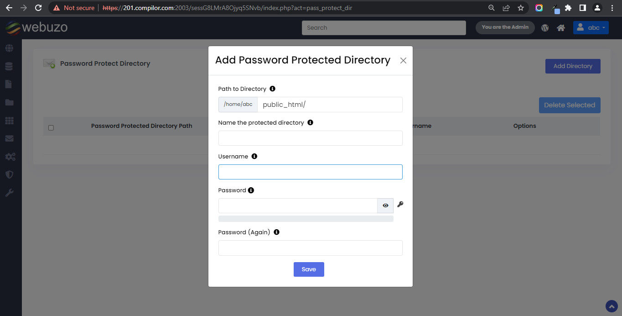Go to home via house icon
622x316 pixels.
(561, 28)
